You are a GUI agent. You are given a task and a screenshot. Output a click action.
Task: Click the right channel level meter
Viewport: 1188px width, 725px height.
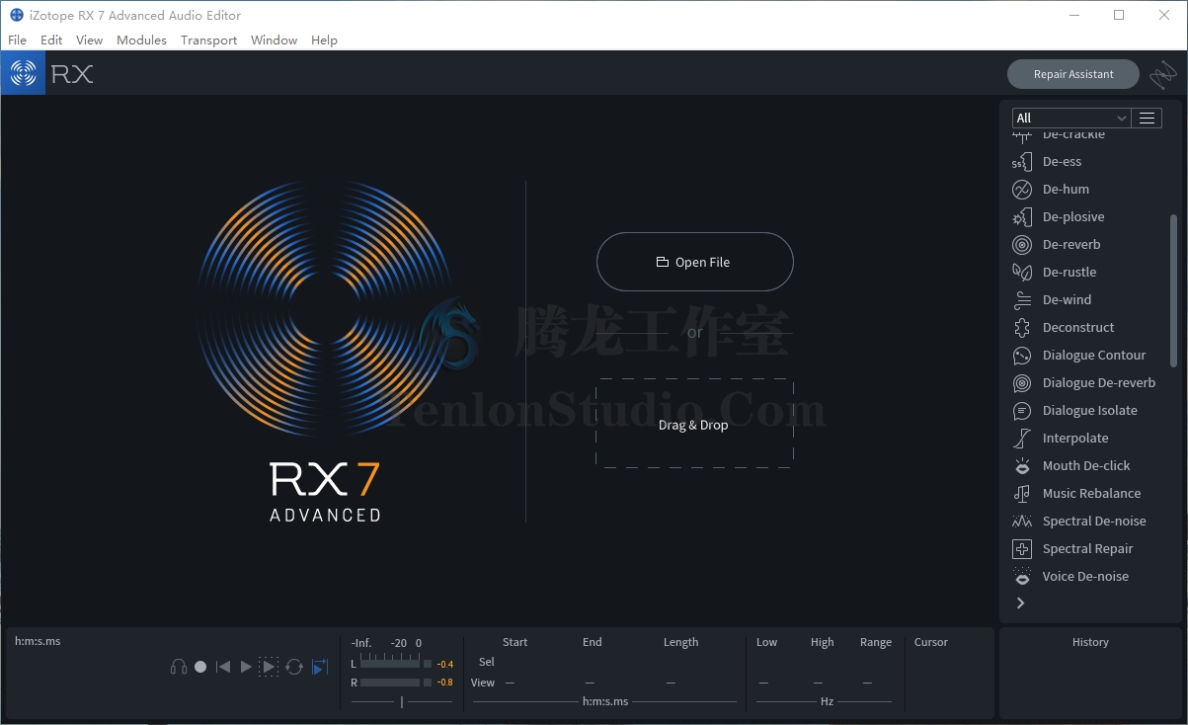point(391,683)
